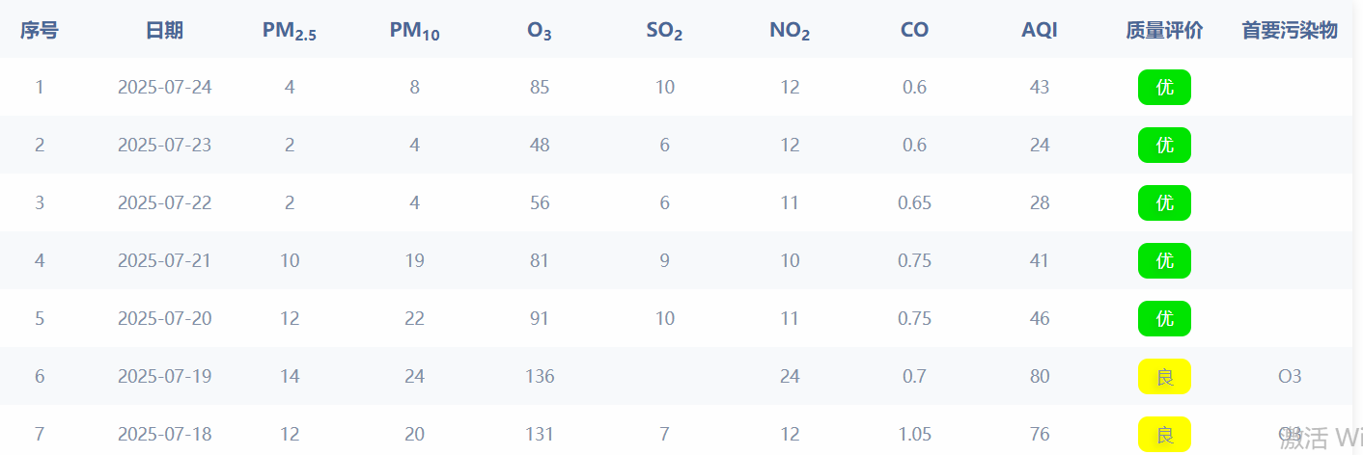
Task: Click the yellow 良 badge for 2025-07-19
Action: pyautogui.click(x=1164, y=376)
